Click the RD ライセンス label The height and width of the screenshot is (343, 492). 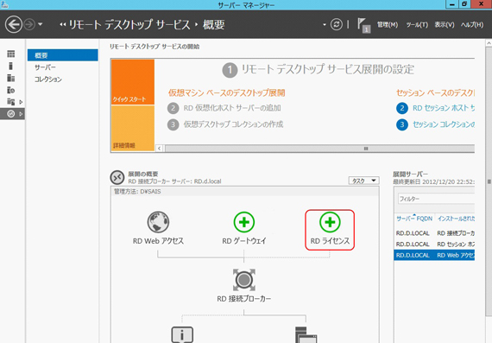330,241
